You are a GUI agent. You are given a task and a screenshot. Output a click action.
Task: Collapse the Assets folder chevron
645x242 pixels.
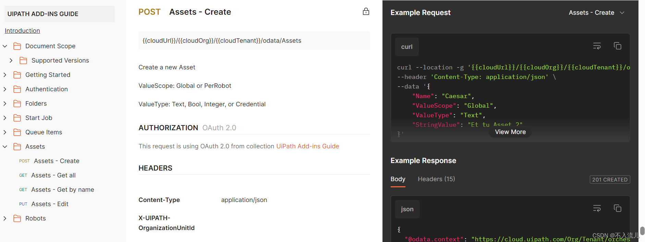pyautogui.click(x=5, y=147)
